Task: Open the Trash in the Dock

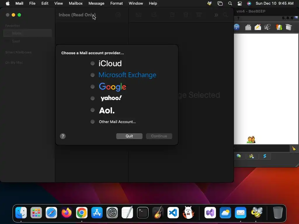Action: [278, 213]
